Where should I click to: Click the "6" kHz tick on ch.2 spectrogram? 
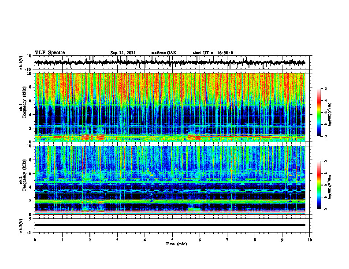30,174
